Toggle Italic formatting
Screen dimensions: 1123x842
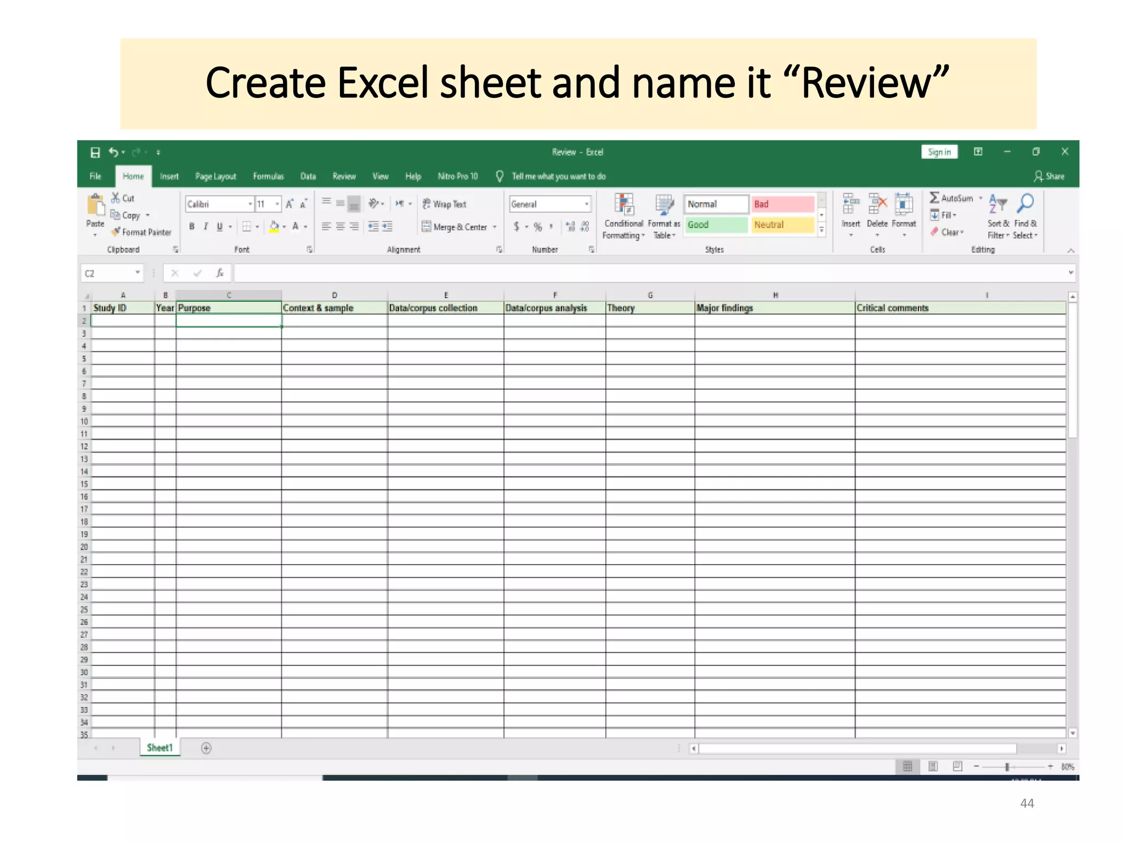click(206, 226)
